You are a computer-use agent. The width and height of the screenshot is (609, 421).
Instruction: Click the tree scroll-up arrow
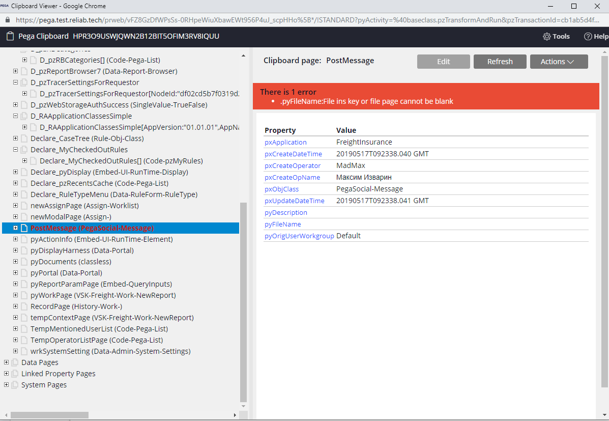[244, 56]
